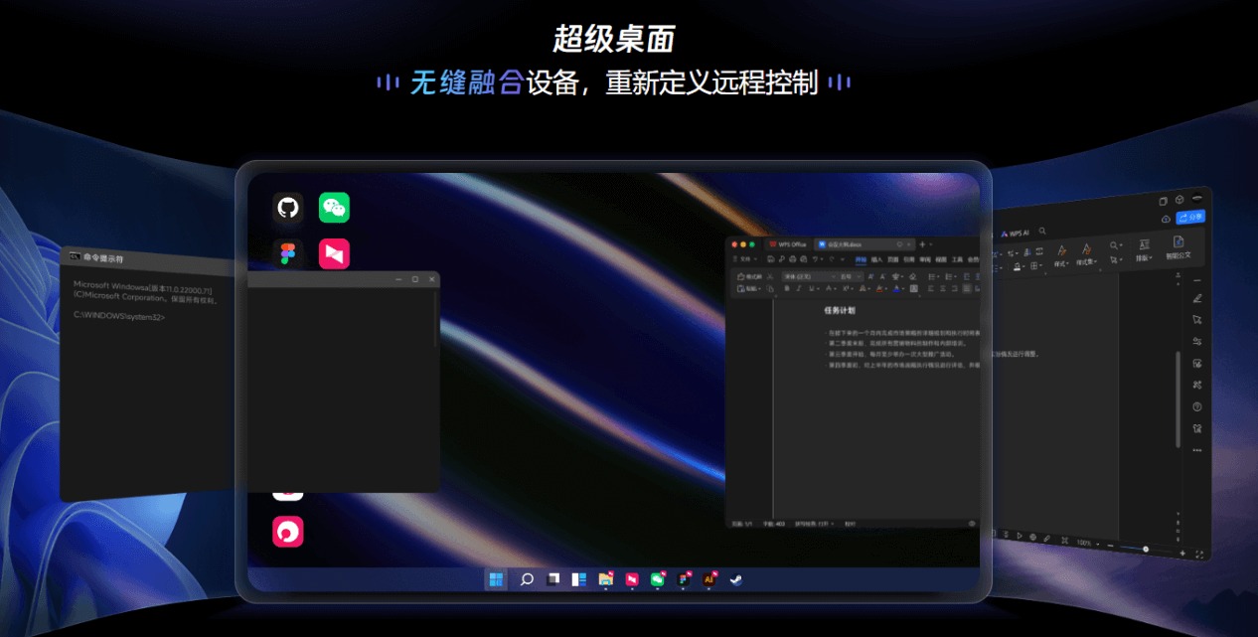Select the WPS Office home tab

pos(788,244)
